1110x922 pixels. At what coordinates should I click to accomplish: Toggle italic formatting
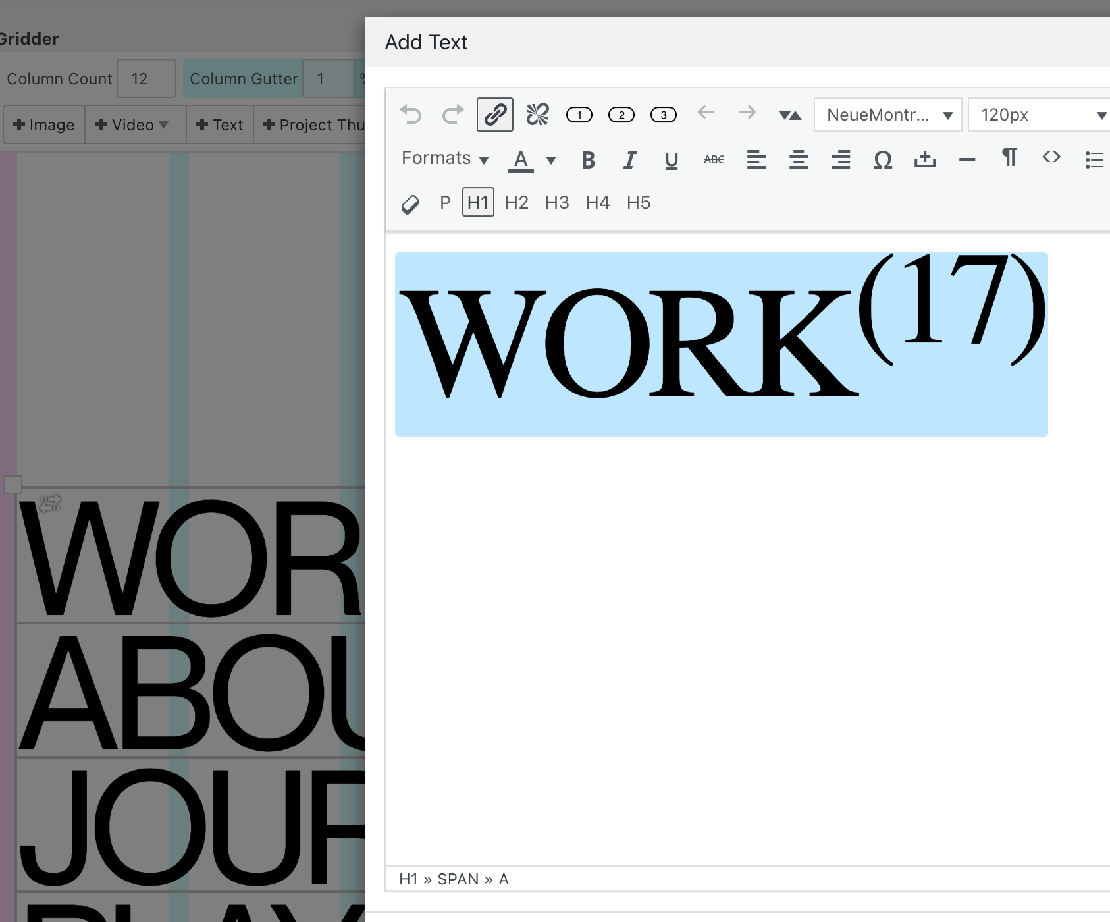(x=630, y=159)
